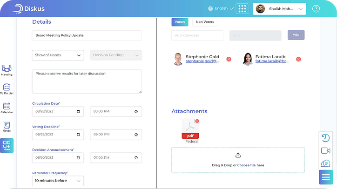Click the Choose file link
The width and height of the screenshot is (337, 189).
[x=246, y=165]
